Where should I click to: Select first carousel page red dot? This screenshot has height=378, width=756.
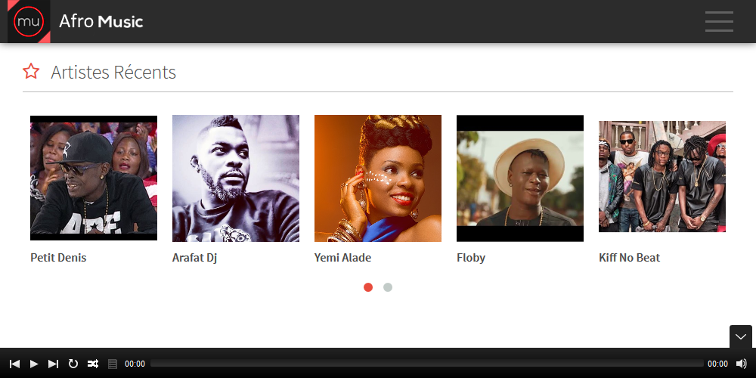[x=368, y=287]
